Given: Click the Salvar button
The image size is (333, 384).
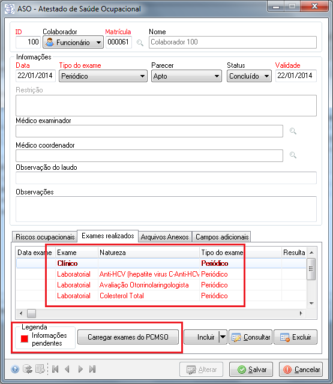Looking at the screenshot, I should click(251, 370).
